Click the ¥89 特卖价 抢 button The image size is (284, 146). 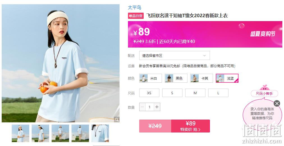(191, 126)
